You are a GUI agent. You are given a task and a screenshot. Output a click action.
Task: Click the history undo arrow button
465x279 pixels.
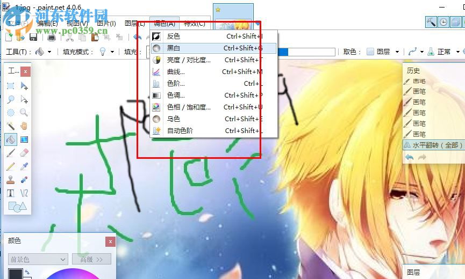pos(410,157)
